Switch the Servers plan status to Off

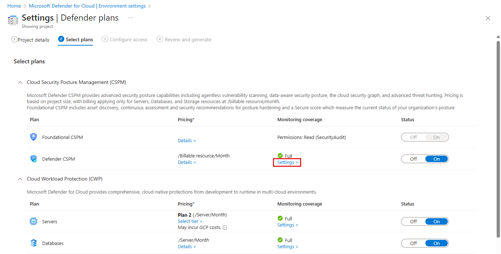[x=413, y=221]
